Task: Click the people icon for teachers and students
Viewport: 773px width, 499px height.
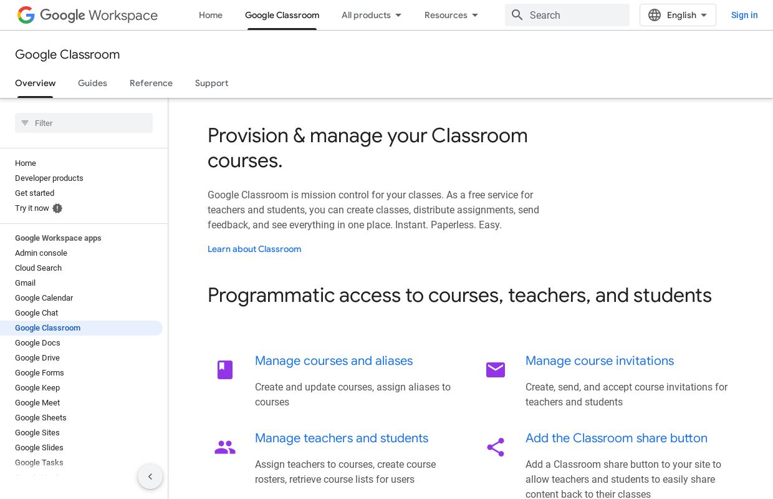Action: [225, 447]
